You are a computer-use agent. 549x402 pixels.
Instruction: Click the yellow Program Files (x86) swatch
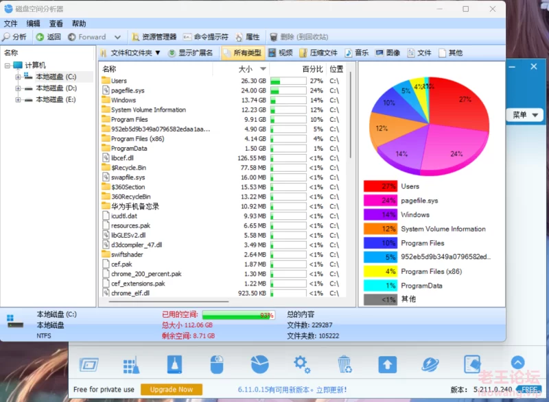coord(380,271)
